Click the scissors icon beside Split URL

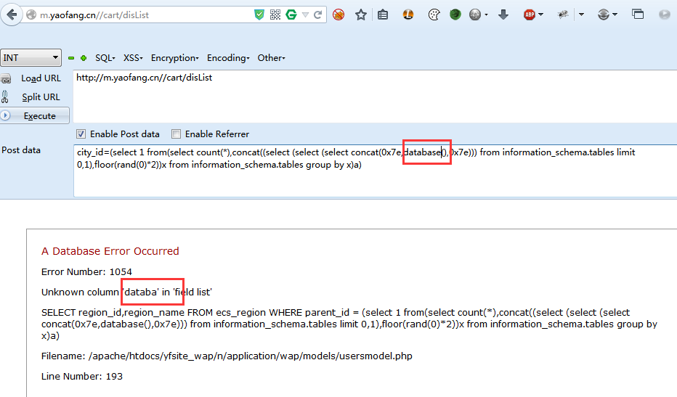pos(5,97)
